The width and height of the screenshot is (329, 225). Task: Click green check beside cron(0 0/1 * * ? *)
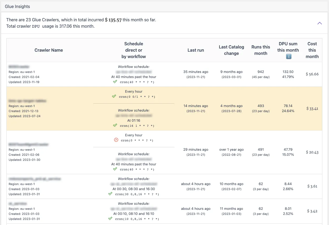click(x=114, y=96)
